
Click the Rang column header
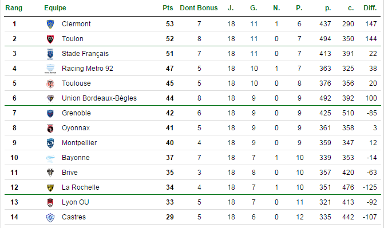pos(14,8)
